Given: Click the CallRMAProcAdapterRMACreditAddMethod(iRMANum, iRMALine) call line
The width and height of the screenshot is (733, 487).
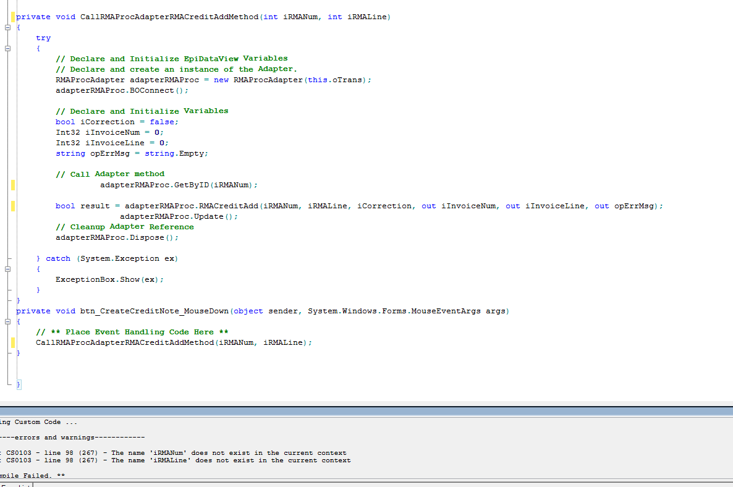Looking at the screenshot, I should click(174, 342).
